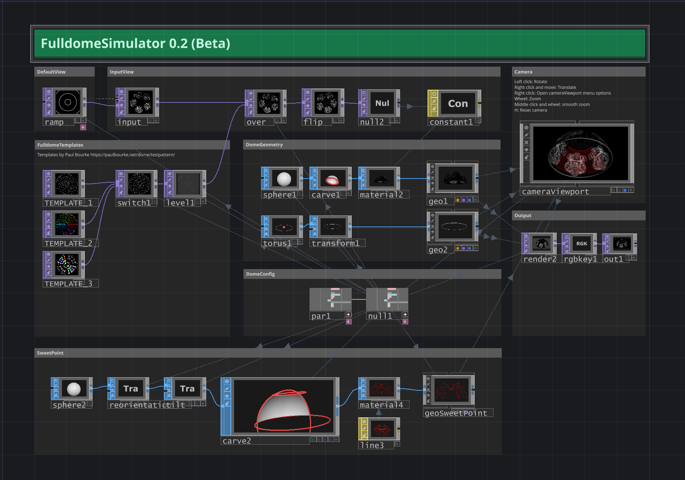
Task: Toggle plus viewer flag beside par1
Action: (x=348, y=315)
